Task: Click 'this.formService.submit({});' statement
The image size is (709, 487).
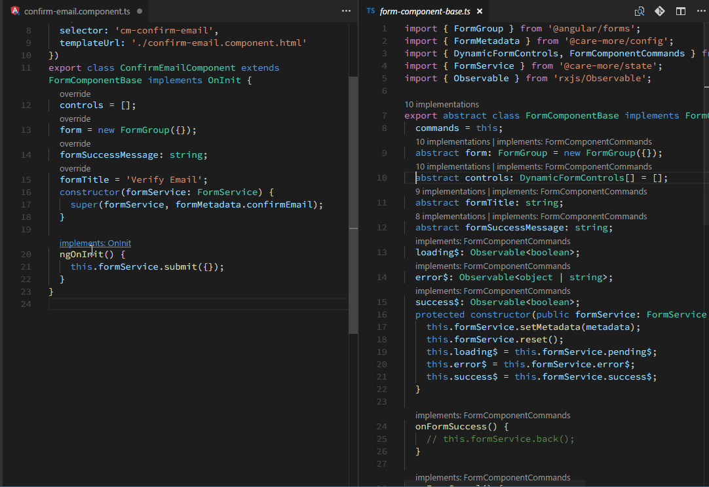Action: pos(147,267)
